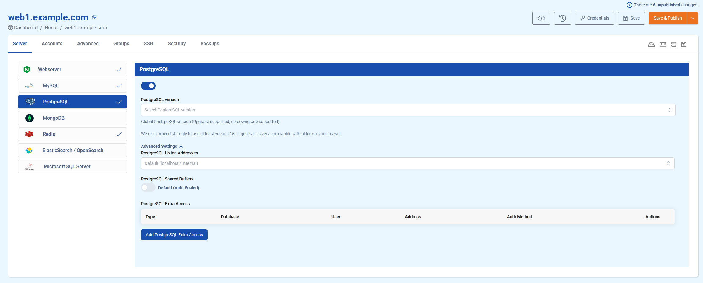Open the version history icon
This screenshot has height=283, width=703.
[x=562, y=18]
